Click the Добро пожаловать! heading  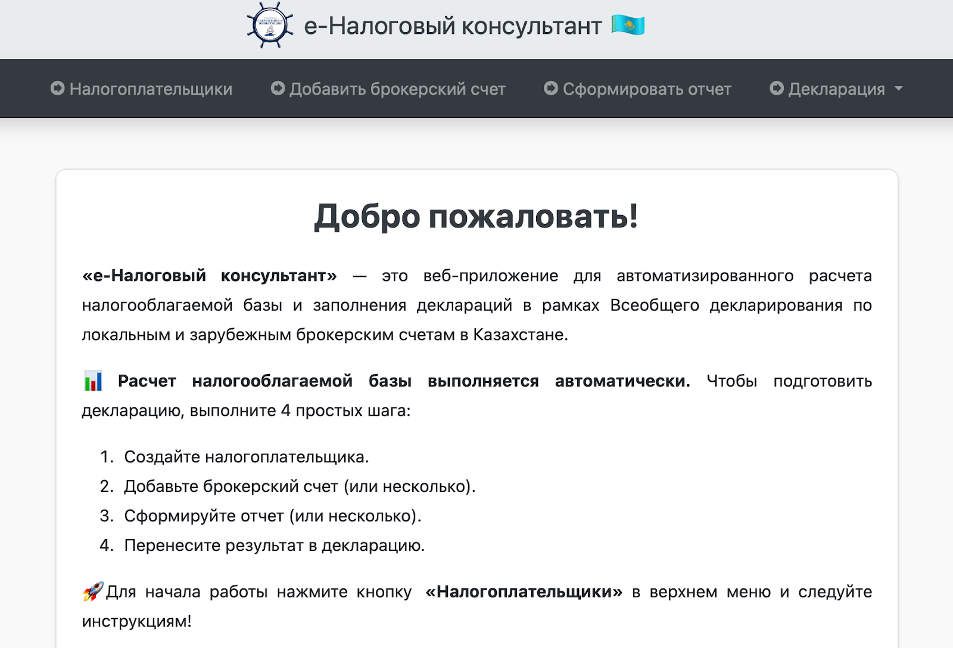pyautogui.click(x=476, y=216)
